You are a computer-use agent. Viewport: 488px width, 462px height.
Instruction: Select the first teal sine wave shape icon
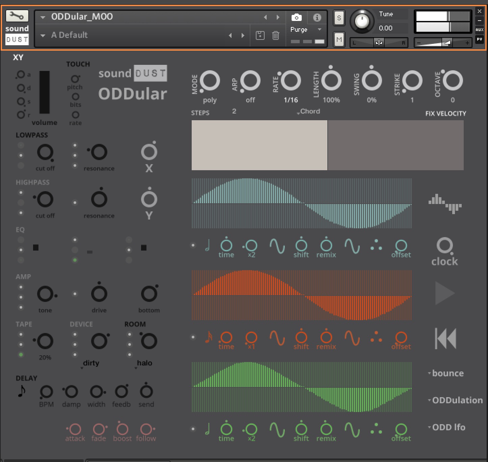click(277, 246)
